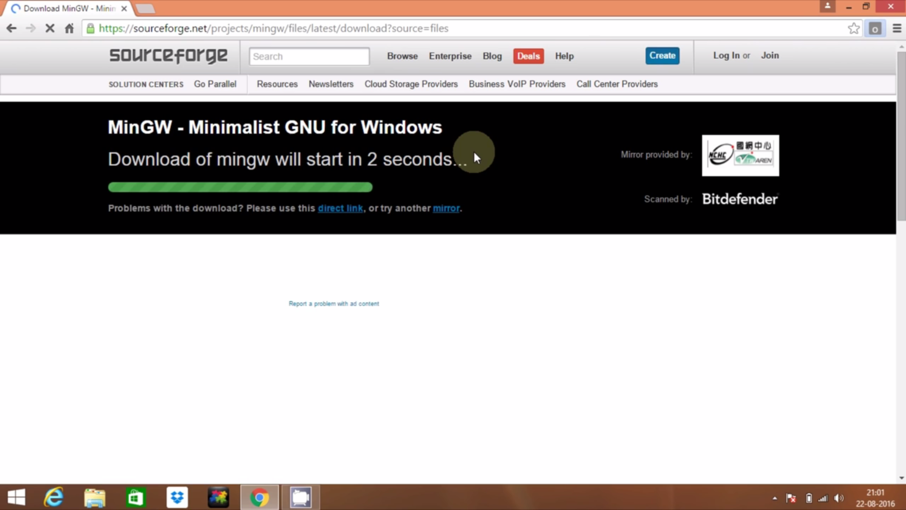Click the scrollbar down arrow
The width and height of the screenshot is (906, 510).
pos(901,478)
